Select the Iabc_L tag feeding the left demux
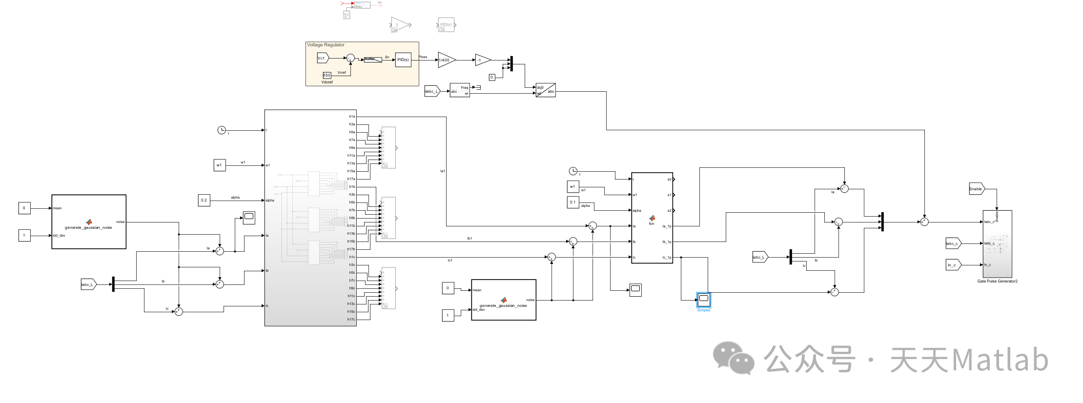Screen dimensions: 1083x403 (89, 284)
